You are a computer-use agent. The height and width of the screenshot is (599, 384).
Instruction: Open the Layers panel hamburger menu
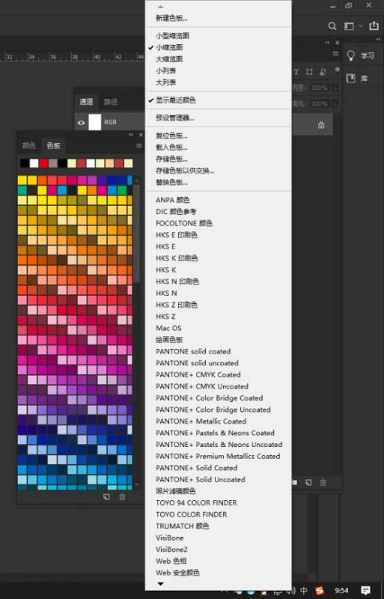tap(335, 54)
